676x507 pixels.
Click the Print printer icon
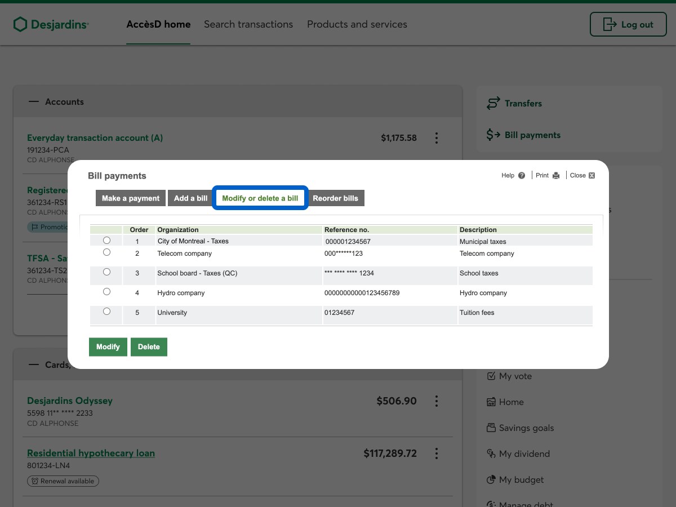pos(556,176)
